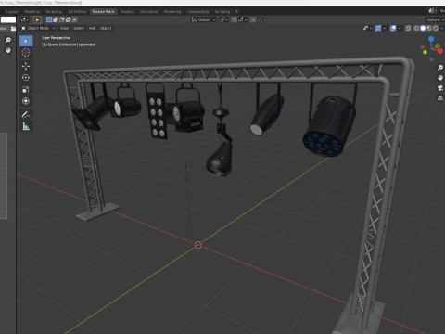The image size is (445, 334).
Task: Select the 3D Cursor tool
Action: coord(26,53)
